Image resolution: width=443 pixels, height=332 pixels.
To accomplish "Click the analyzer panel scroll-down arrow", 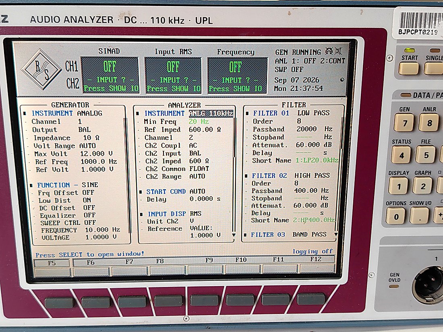I will tap(234, 235).
